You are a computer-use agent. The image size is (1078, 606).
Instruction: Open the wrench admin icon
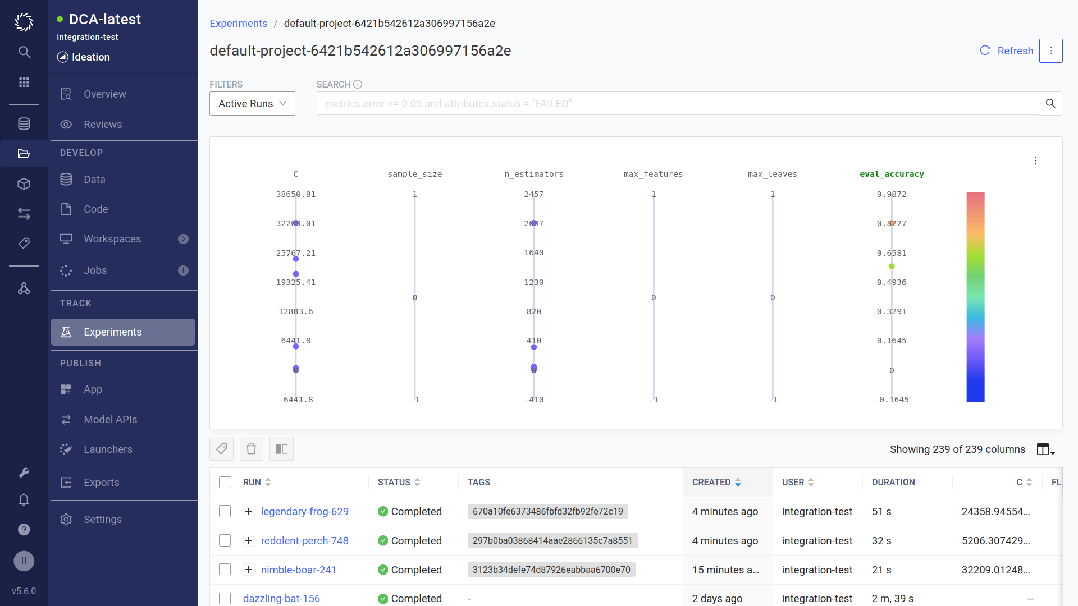pyautogui.click(x=24, y=472)
